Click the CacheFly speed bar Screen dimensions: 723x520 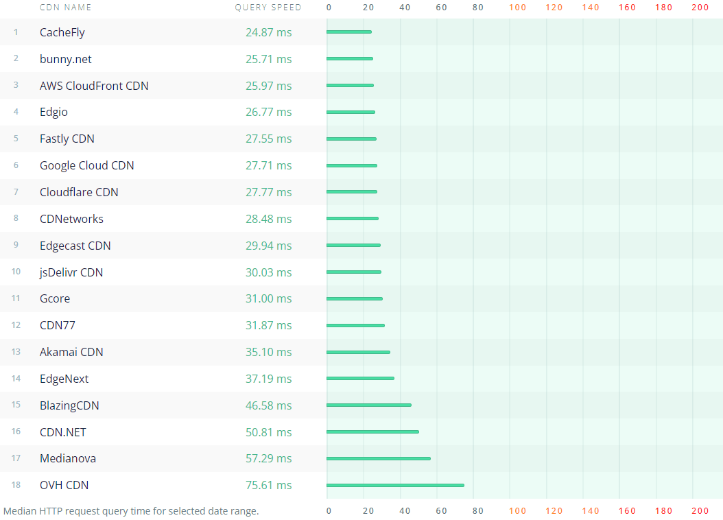click(x=349, y=32)
